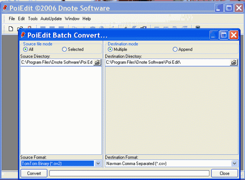
Task: Click the New file toolbar icon
Action: click(x=11, y=28)
